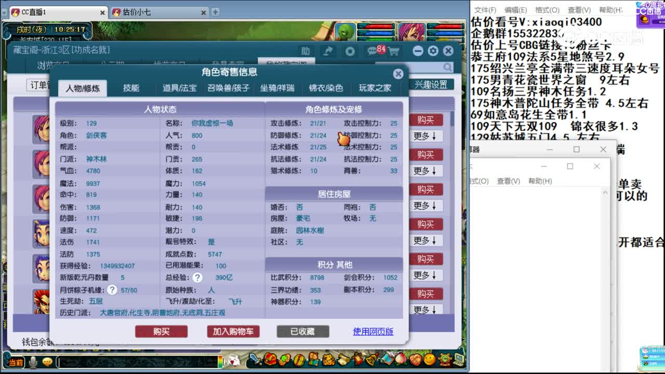
Task: Click the microphone icon in chat bar
Action: point(33,362)
